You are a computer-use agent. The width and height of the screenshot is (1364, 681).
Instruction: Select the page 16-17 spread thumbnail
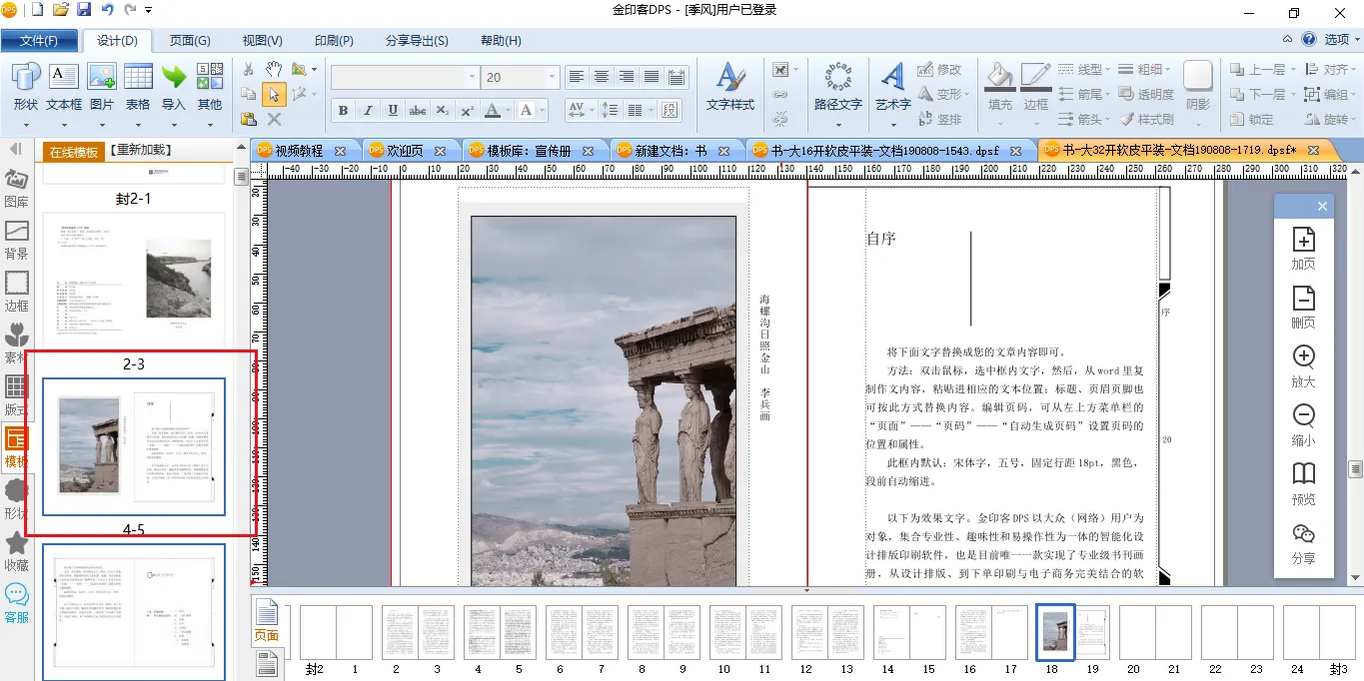pos(991,632)
